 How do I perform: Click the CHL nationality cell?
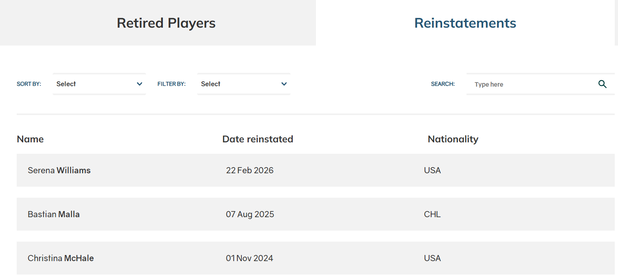[432, 214]
